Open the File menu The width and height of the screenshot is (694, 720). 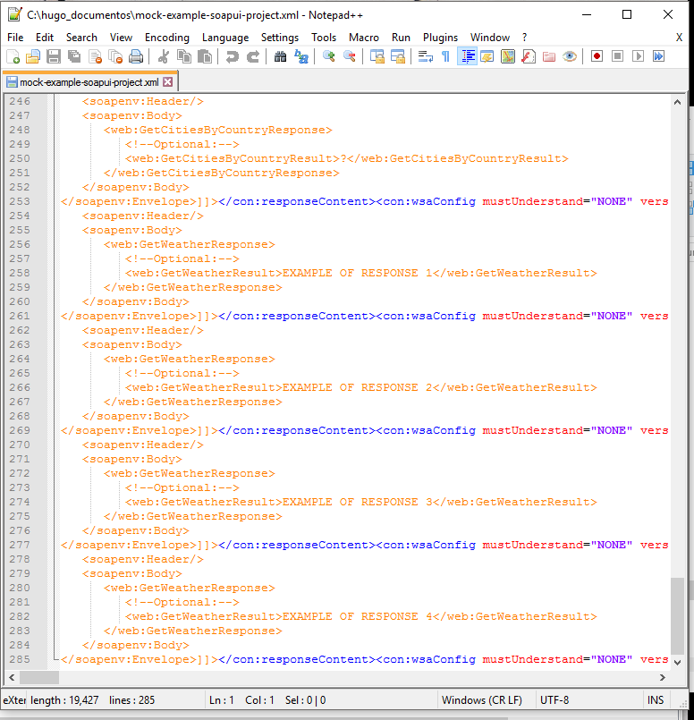(x=15, y=38)
